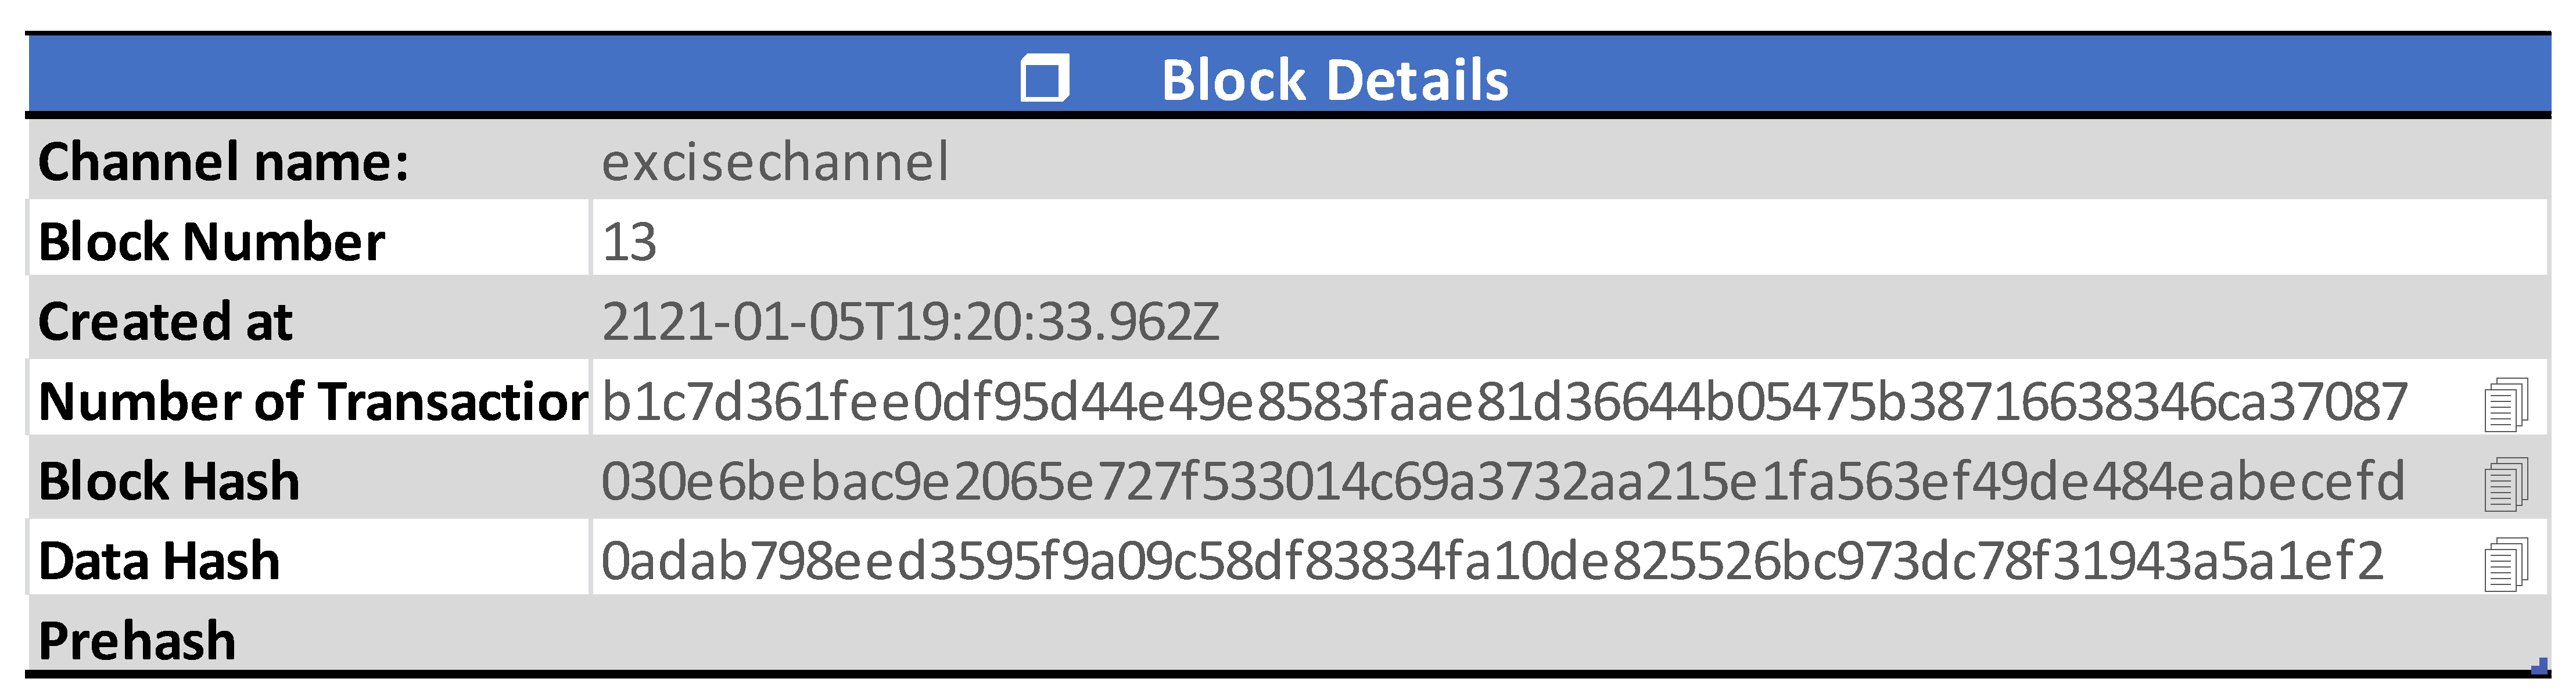Copy the Data Hash value
Viewport: 2576px width, 700px height.
coord(2505,564)
